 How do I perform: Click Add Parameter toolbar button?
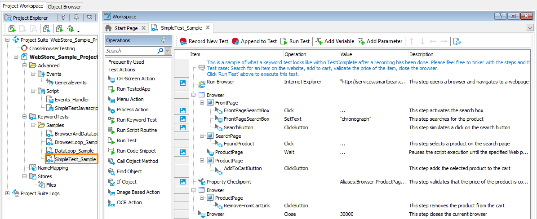point(380,41)
